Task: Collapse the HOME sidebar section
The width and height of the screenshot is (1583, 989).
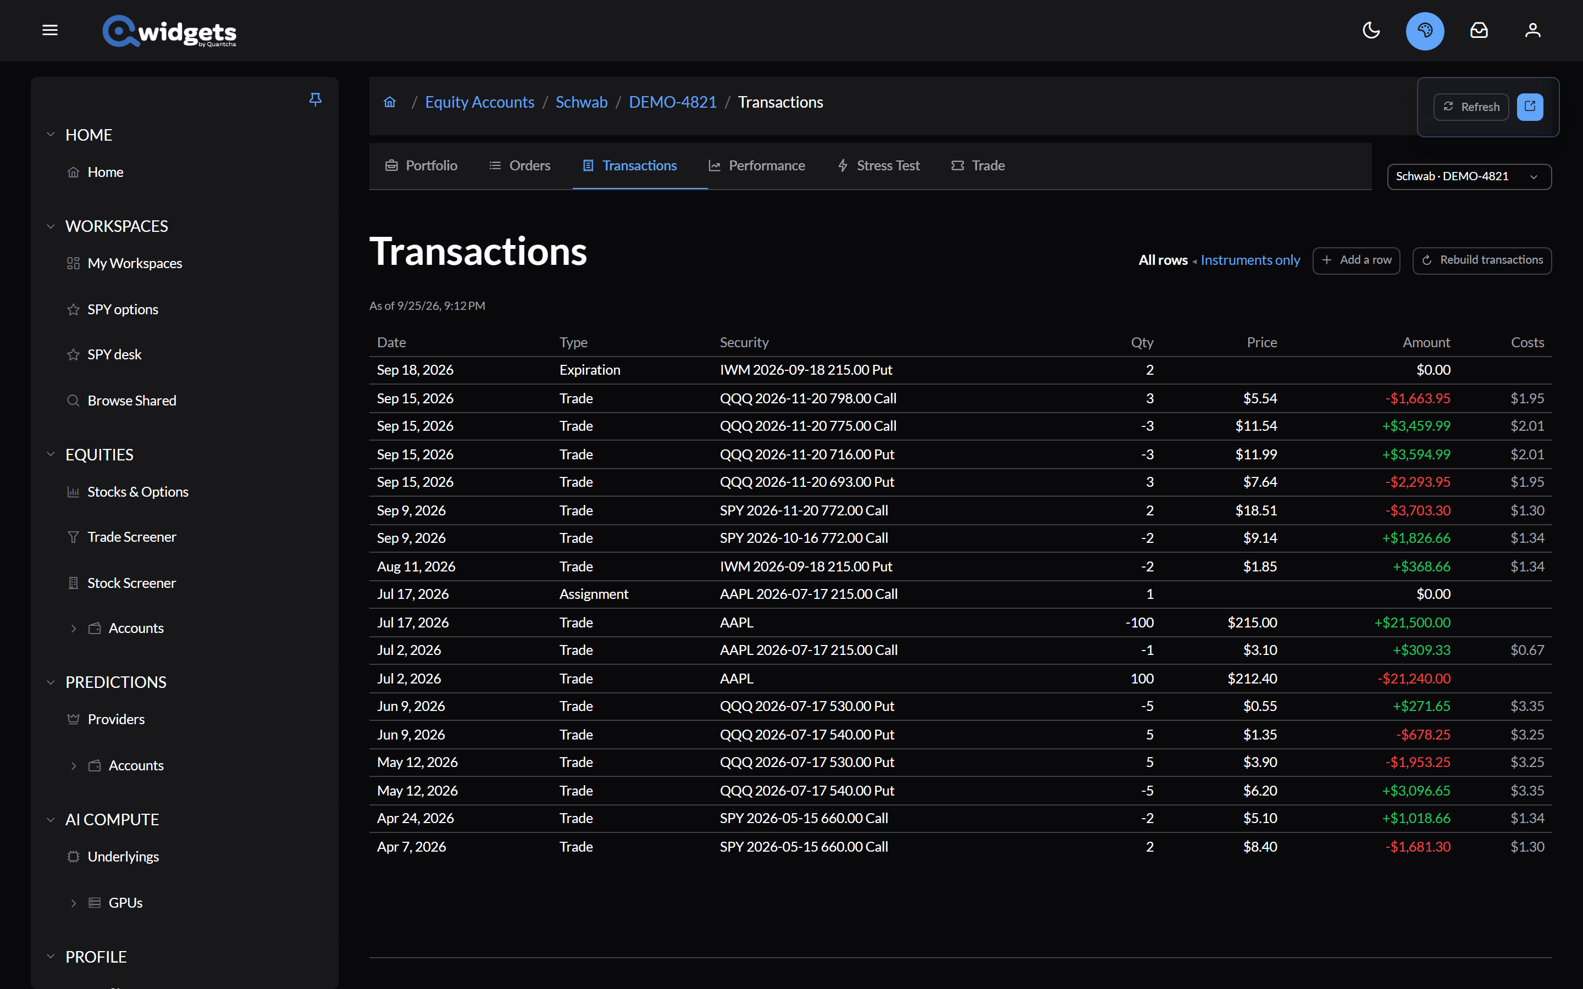Action: (x=51, y=135)
